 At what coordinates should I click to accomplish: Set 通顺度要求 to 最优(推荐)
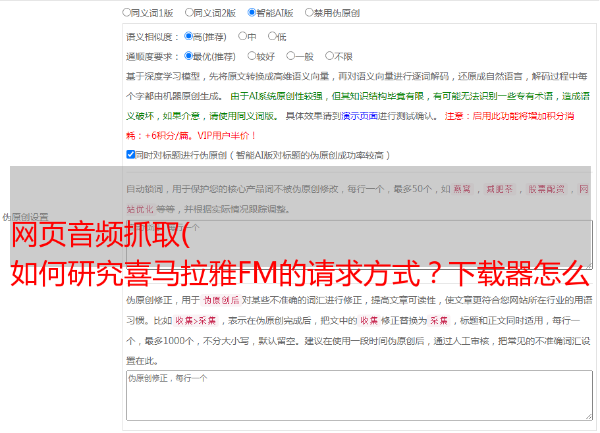(188, 56)
